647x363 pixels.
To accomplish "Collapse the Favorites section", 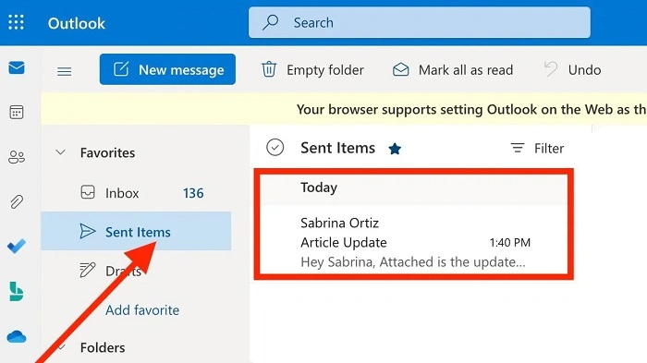I will pyautogui.click(x=61, y=152).
